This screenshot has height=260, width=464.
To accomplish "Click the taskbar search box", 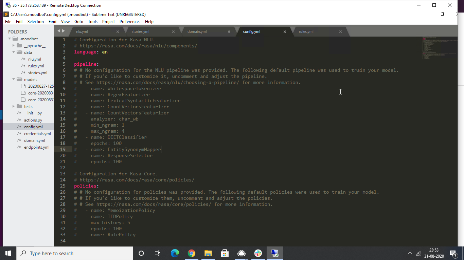I will [75, 253].
